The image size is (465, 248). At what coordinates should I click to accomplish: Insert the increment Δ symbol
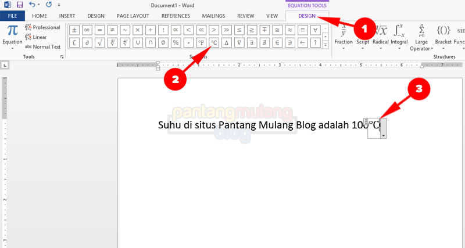[x=226, y=42]
